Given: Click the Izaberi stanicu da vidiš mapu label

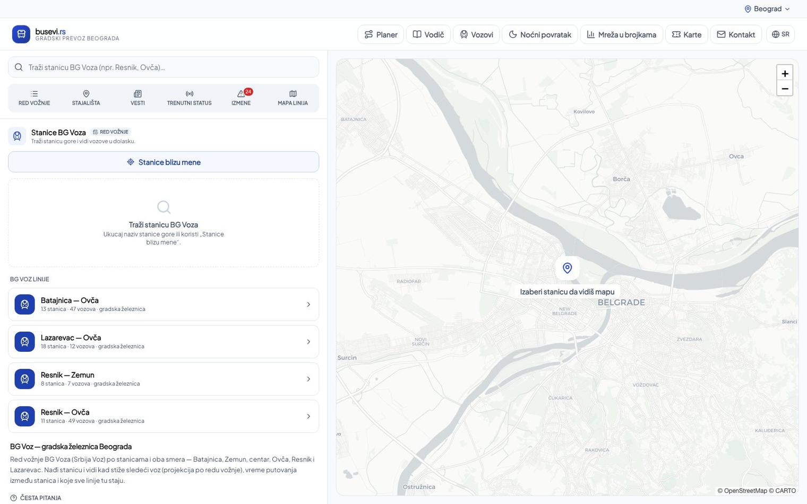Looking at the screenshot, I should (x=567, y=292).
